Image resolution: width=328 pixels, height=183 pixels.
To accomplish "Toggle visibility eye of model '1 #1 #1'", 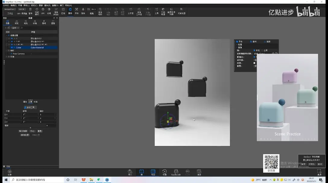I will click(x=12, y=45).
